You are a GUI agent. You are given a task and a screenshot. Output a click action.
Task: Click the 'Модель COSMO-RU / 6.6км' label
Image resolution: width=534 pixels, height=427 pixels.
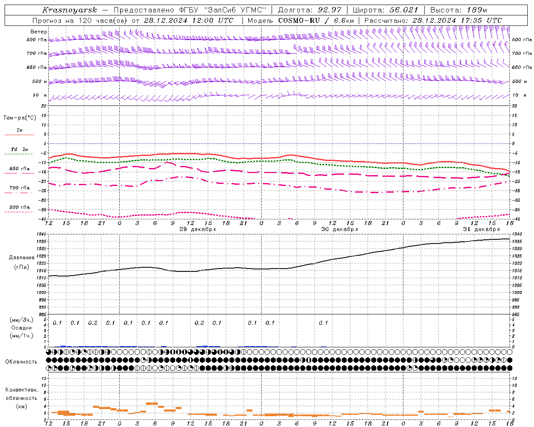pos(300,20)
